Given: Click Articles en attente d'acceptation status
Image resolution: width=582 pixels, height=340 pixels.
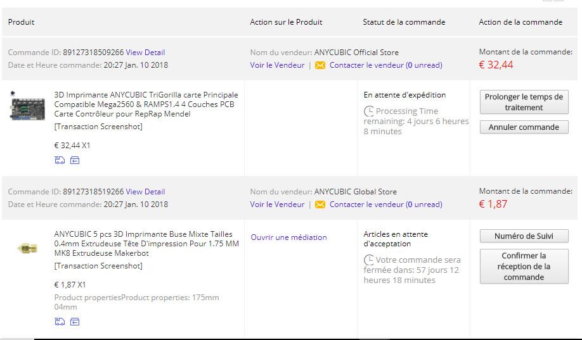Looking at the screenshot, I should tap(396, 239).
